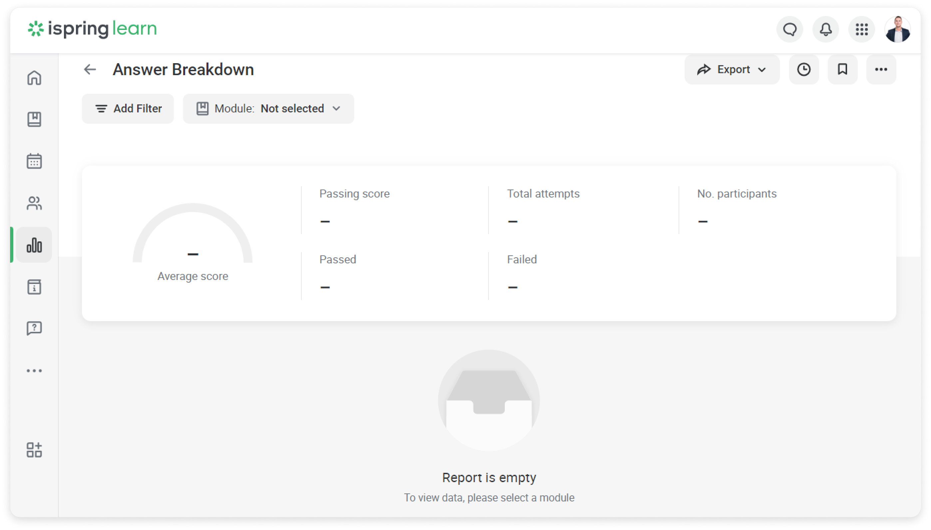The width and height of the screenshot is (931, 530).
Task: Click the Average score label
Action: 193,276
